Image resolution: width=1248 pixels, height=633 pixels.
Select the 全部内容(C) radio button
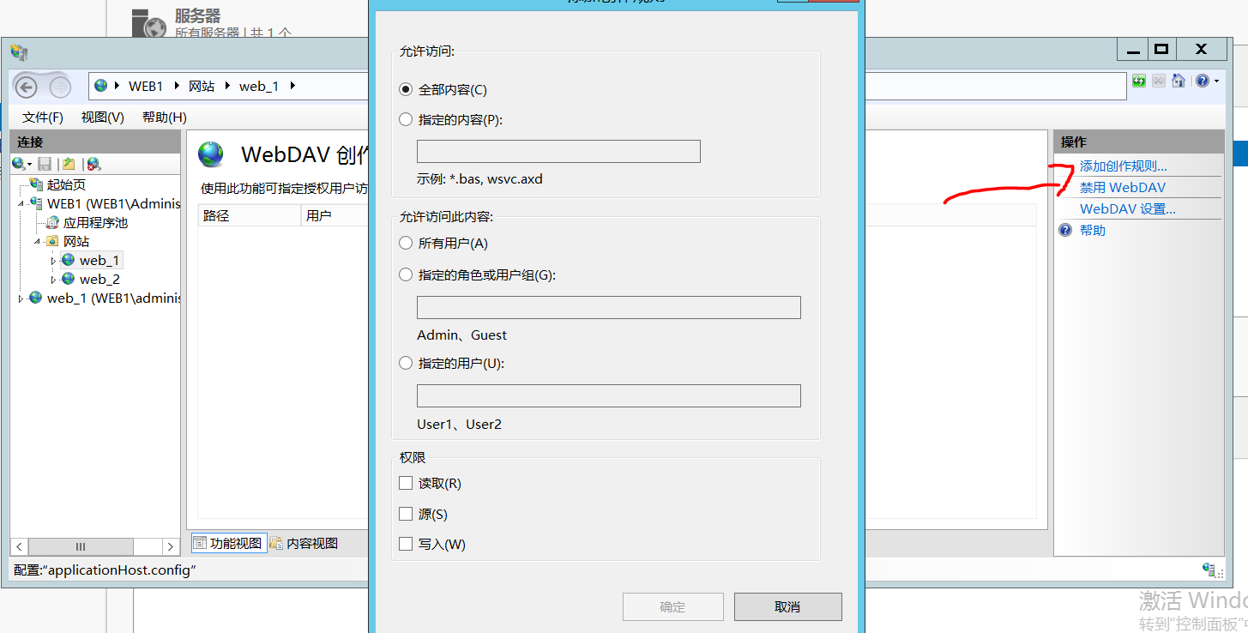click(406, 89)
